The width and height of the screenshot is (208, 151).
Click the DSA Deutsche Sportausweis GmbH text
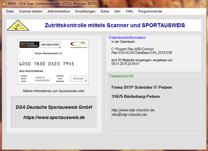54,107
